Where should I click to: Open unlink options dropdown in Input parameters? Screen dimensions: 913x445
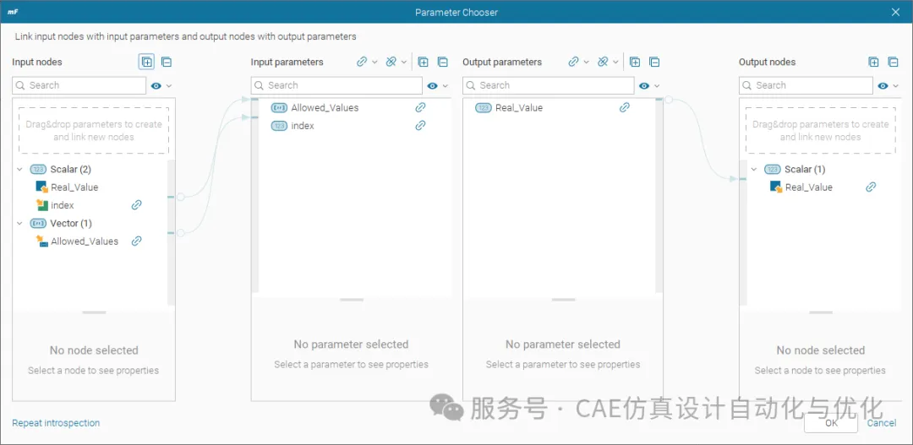[404, 62]
